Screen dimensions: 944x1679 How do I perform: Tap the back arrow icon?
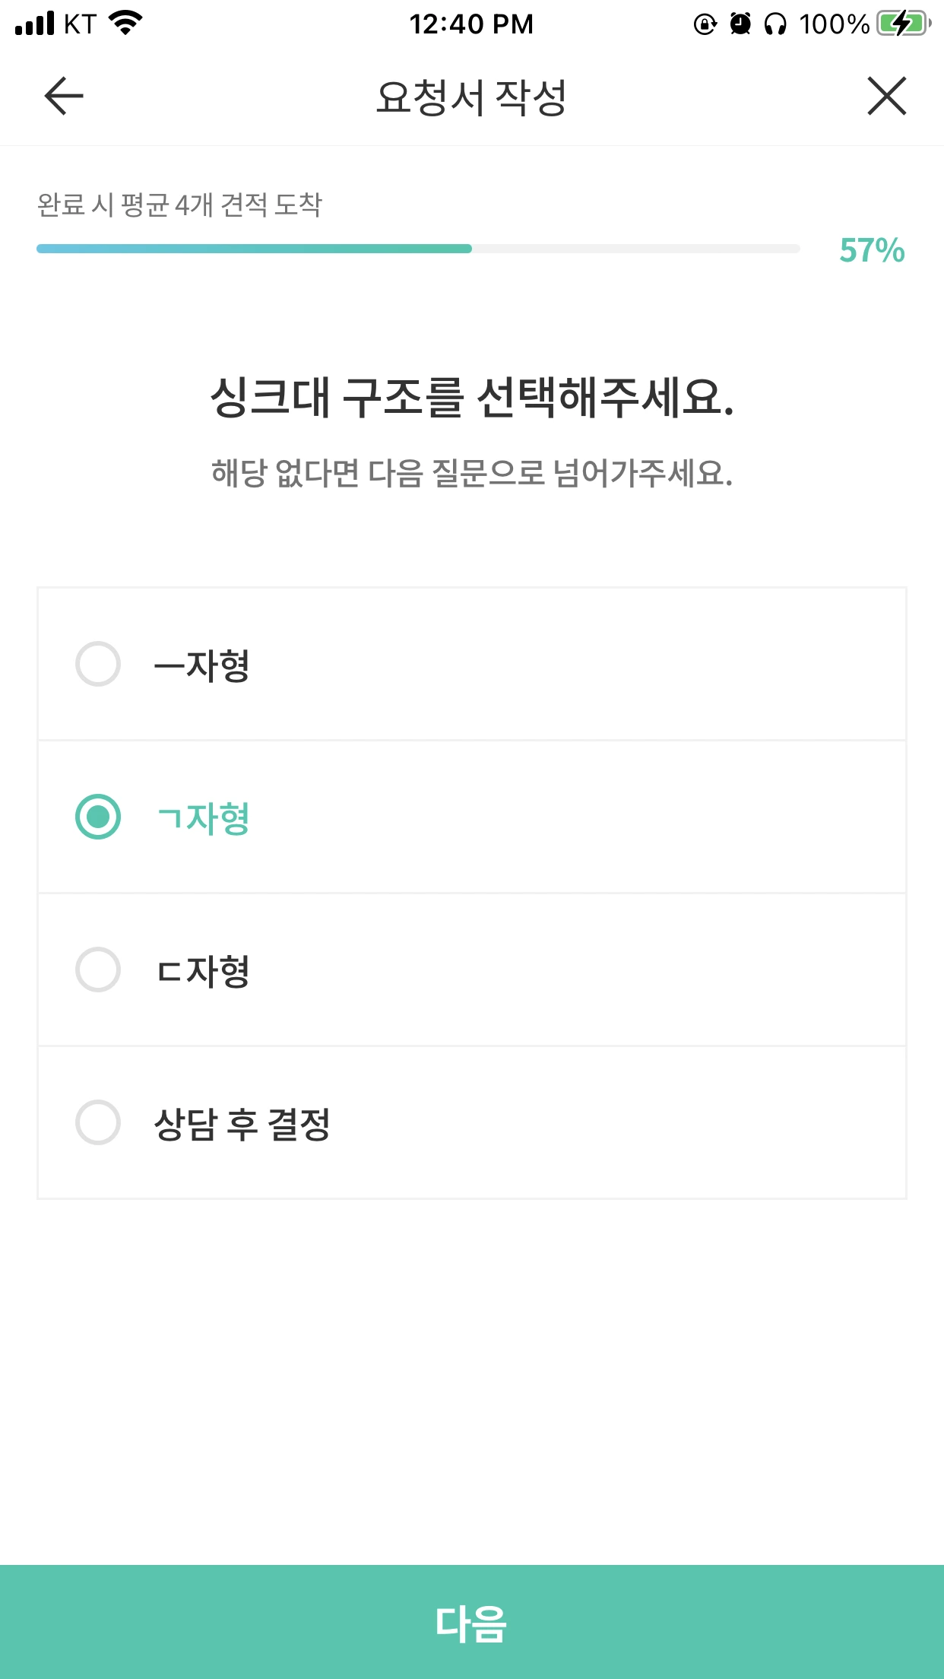click(x=64, y=96)
